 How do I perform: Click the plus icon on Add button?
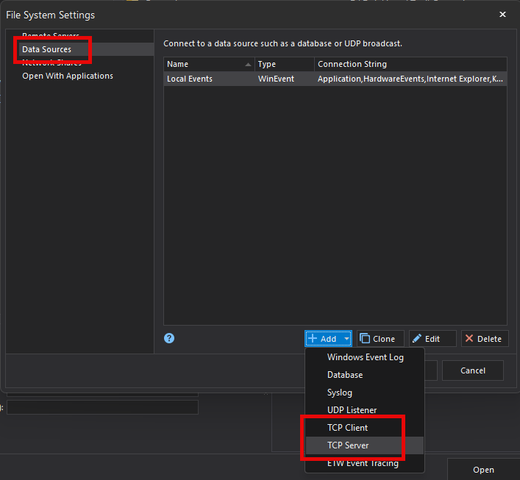[313, 338]
